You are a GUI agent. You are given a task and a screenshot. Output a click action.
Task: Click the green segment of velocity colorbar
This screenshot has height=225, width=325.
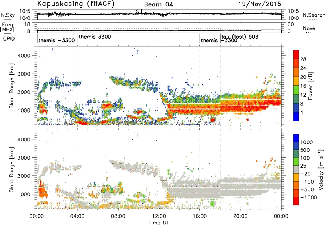coord(296,162)
